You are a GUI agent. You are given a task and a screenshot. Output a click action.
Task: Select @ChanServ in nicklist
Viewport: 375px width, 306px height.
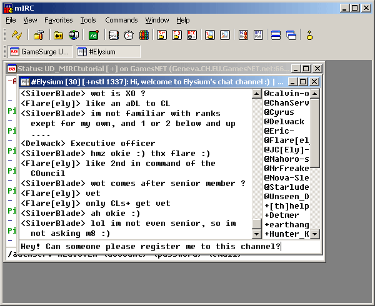[286, 102]
